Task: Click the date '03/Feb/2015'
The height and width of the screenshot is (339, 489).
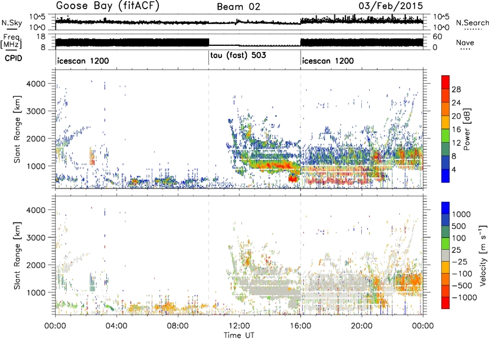Action: click(391, 6)
